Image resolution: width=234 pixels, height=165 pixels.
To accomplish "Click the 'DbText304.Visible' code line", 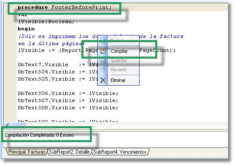I will (58, 72).
